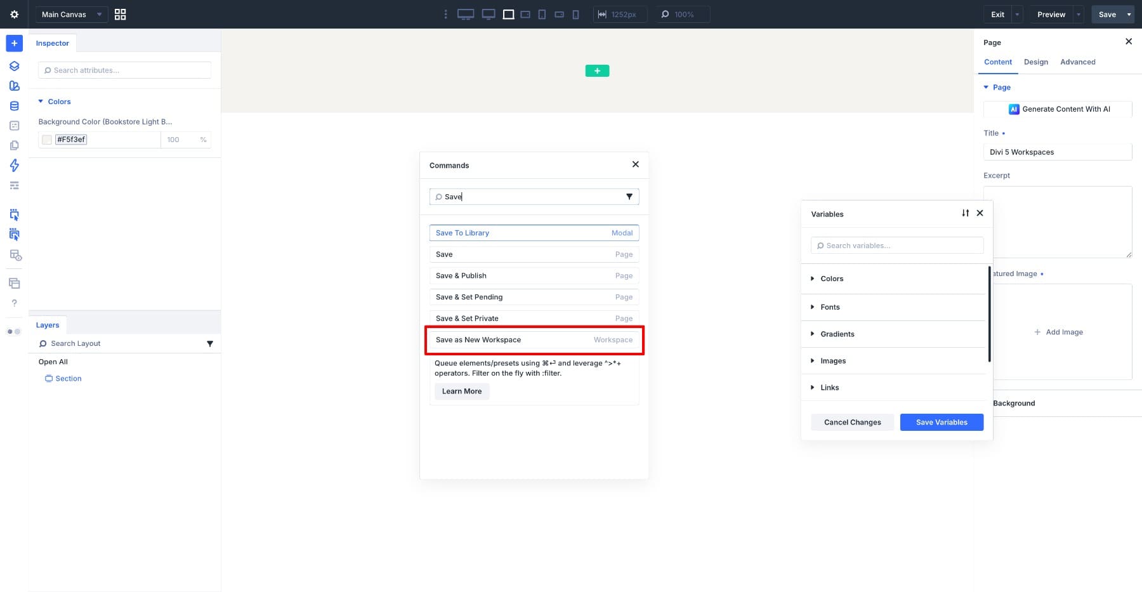Switch to desktop monitor view
Viewport: 1142px width, 592px height.
pos(489,14)
